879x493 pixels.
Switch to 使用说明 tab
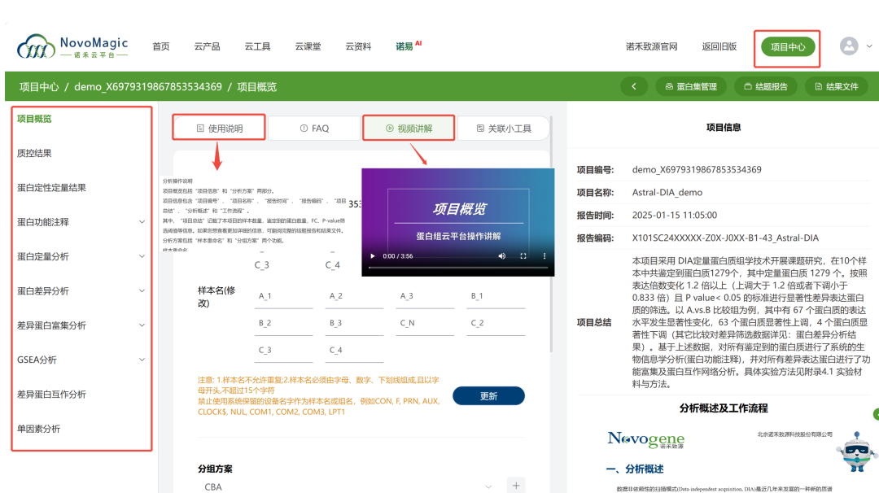click(219, 129)
